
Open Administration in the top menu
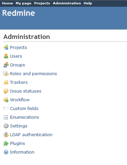67,3
